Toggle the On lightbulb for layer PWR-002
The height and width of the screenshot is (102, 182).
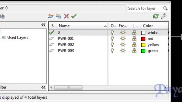point(112,45)
